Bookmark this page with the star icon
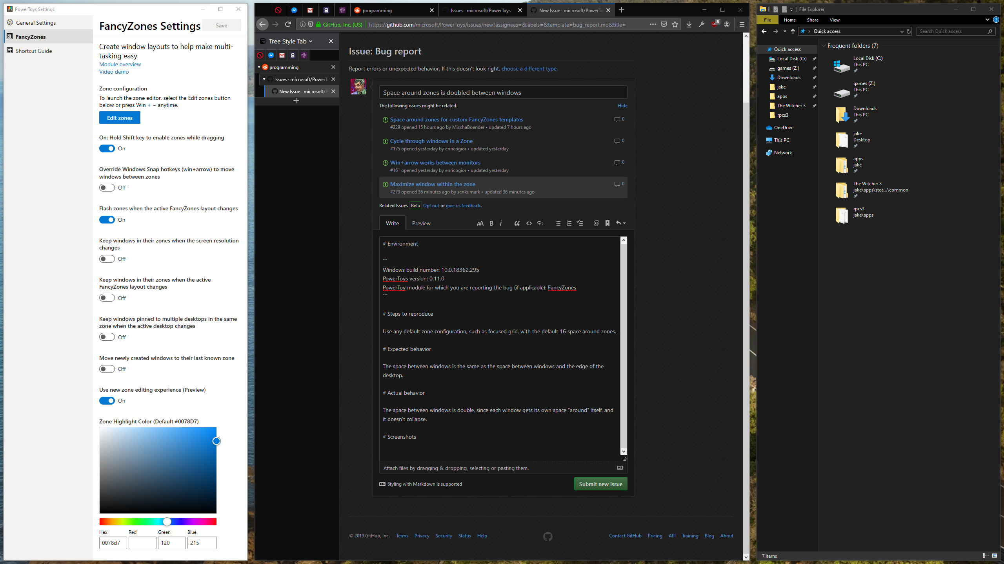This screenshot has width=1004, height=564. tap(675, 24)
